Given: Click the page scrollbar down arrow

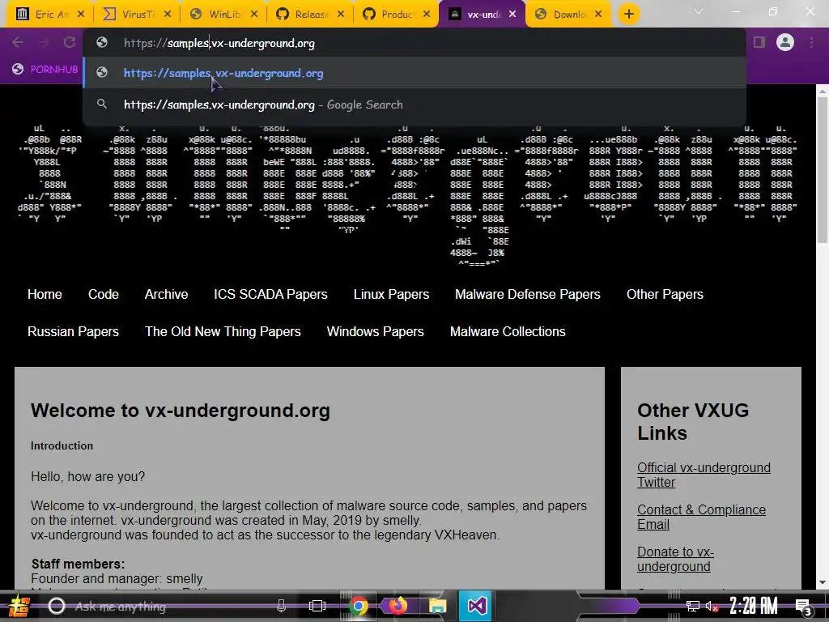Looking at the screenshot, I should [823, 582].
